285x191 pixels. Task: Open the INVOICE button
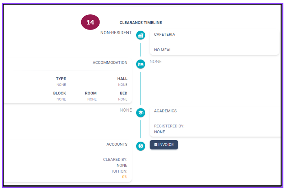(164, 145)
